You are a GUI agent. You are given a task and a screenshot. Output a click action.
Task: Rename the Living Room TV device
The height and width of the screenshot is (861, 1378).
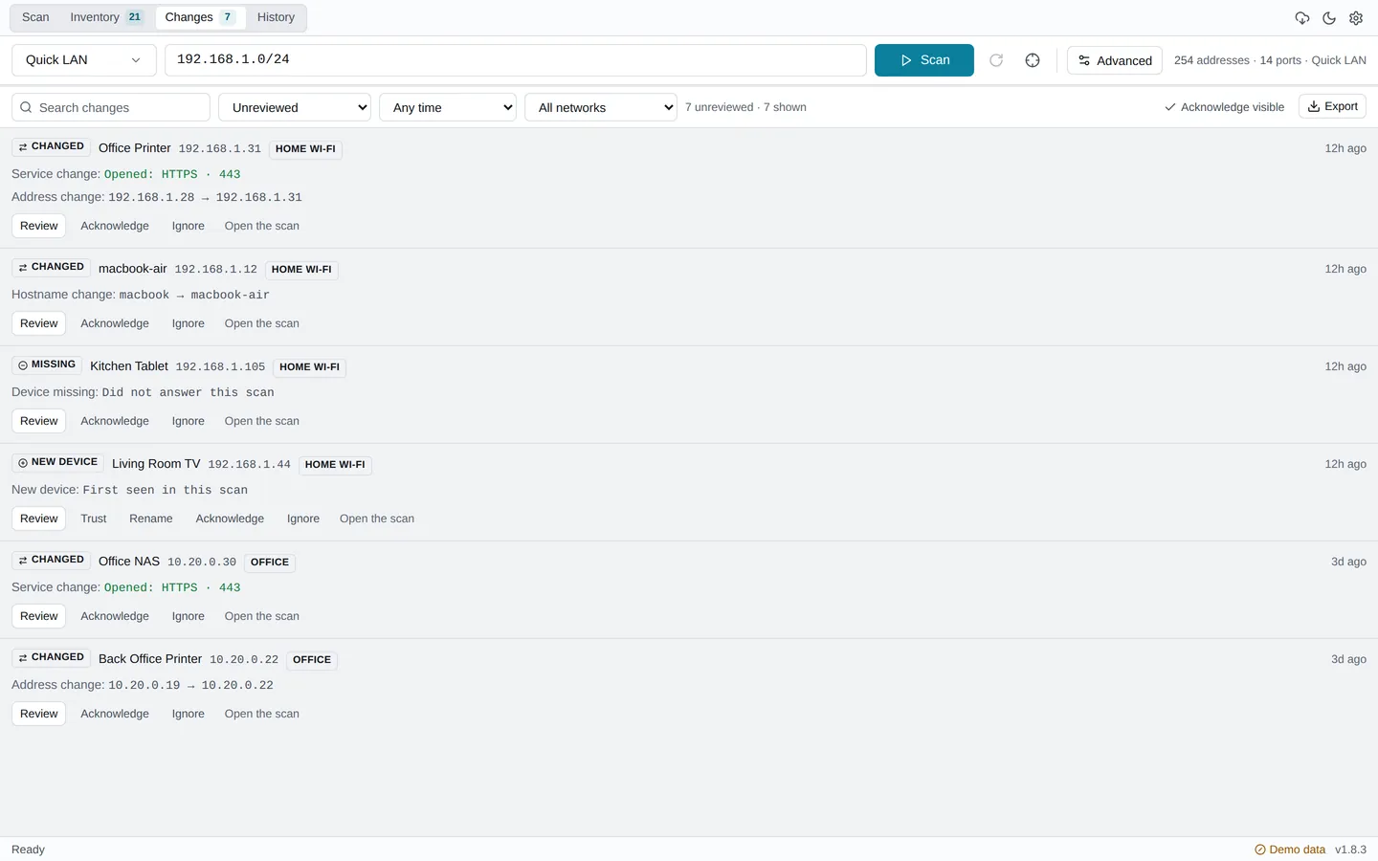pos(151,519)
